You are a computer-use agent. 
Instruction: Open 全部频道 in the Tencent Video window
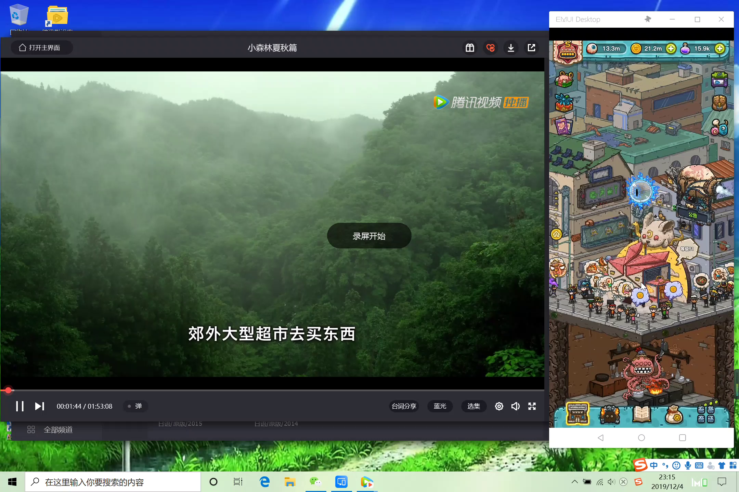tap(50, 430)
